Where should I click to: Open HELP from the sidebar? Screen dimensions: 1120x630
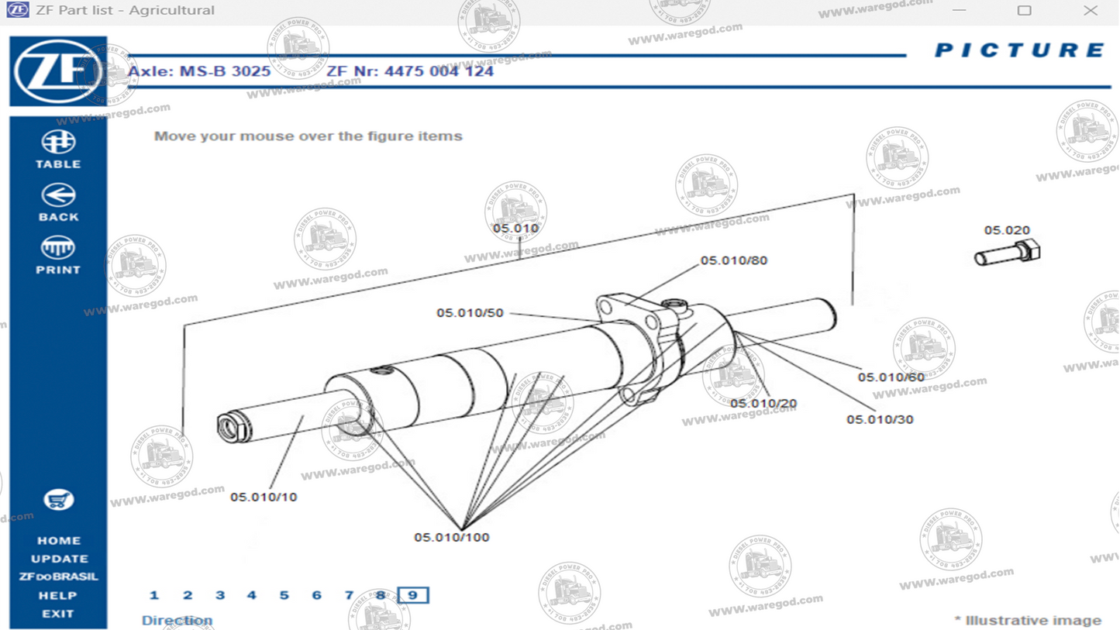pyautogui.click(x=59, y=596)
